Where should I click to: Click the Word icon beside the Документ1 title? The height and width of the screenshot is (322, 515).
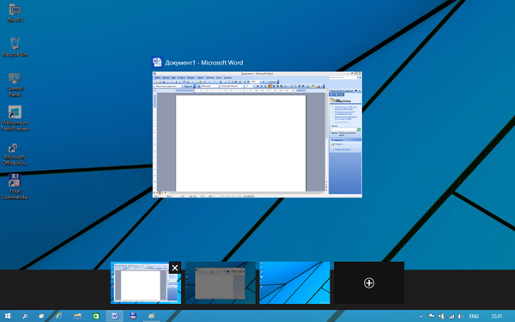coord(157,62)
